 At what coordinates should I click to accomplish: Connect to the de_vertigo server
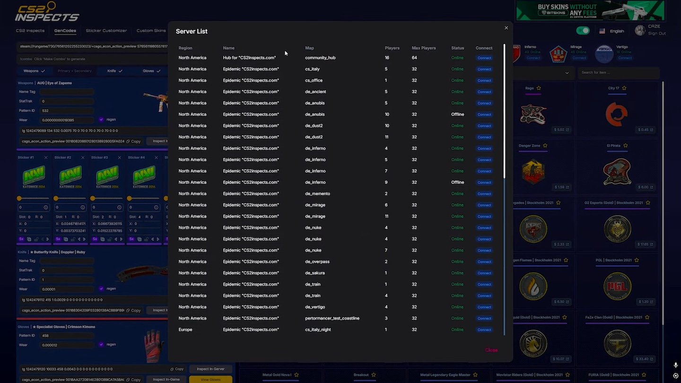tap(484, 307)
